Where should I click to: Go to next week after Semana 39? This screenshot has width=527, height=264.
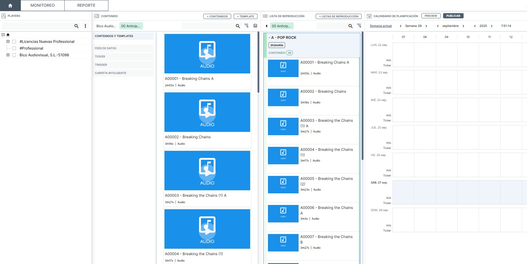[426, 26]
